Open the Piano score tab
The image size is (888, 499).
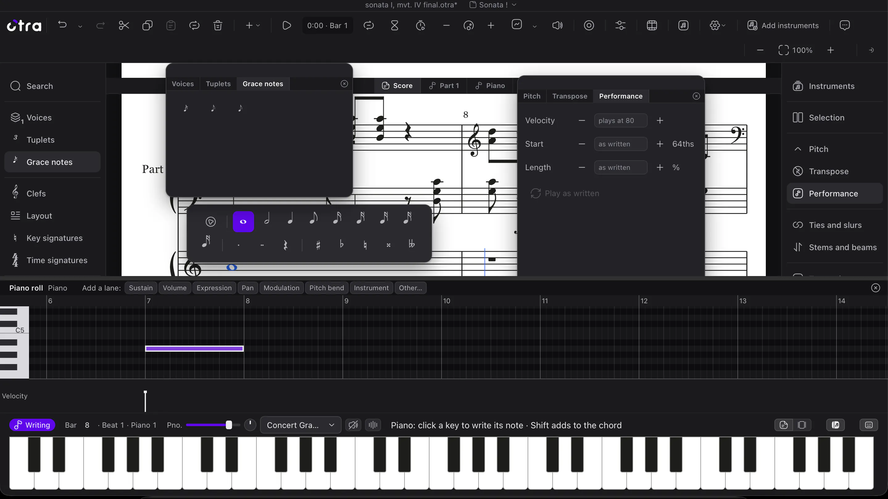[490, 86]
